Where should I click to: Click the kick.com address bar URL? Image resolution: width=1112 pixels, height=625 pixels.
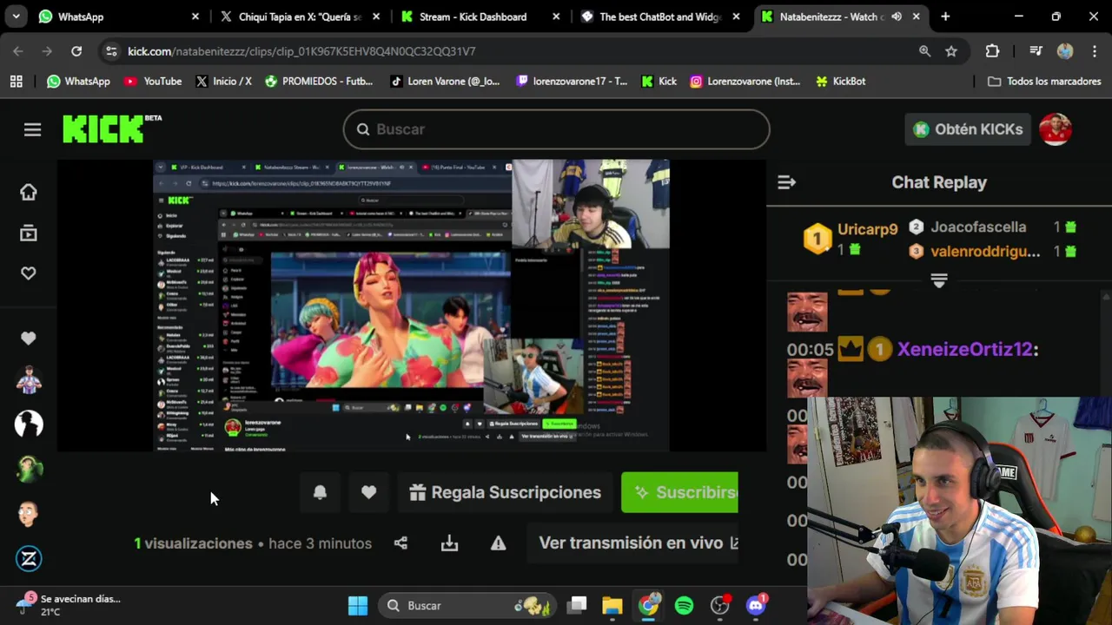(x=301, y=51)
